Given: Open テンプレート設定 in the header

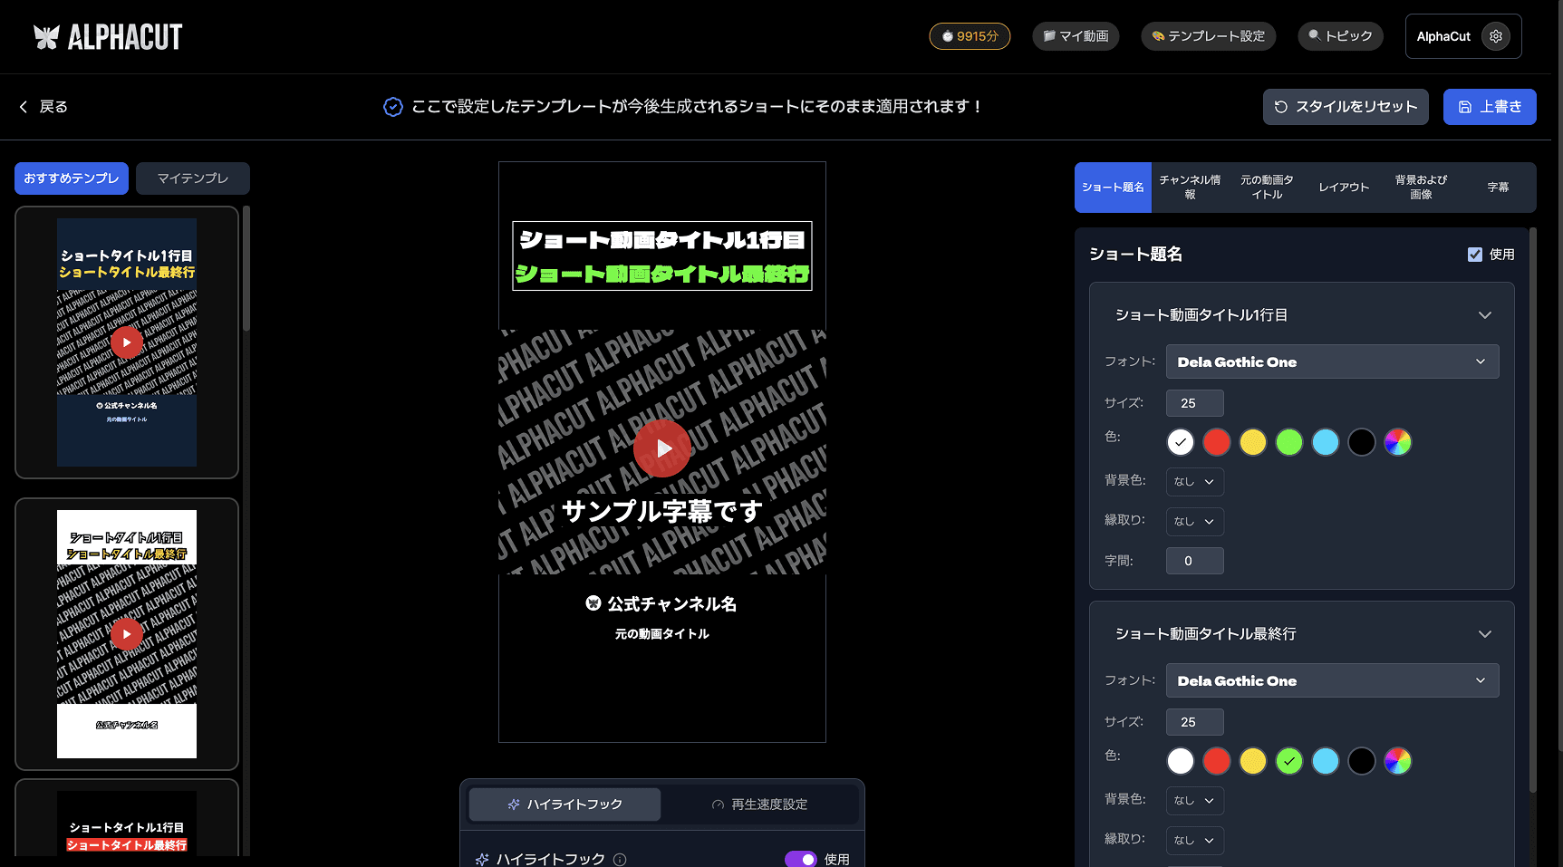Looking at the screenshot, I should click(1208, 36).
